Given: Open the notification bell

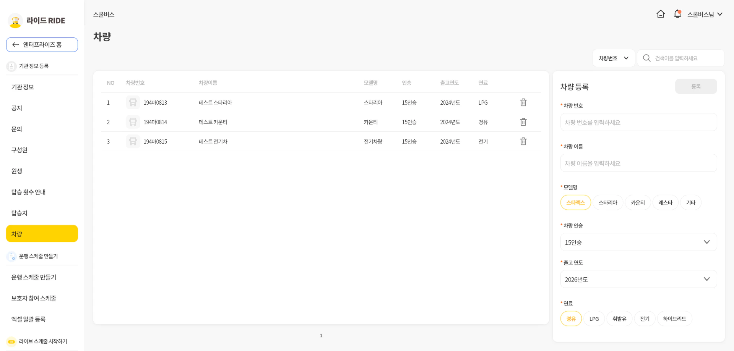Looking at the screenshot, I should coord(677,14).
